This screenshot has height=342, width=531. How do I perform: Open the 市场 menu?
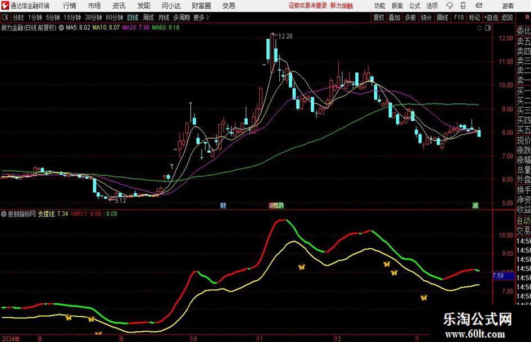click(94, 6)
